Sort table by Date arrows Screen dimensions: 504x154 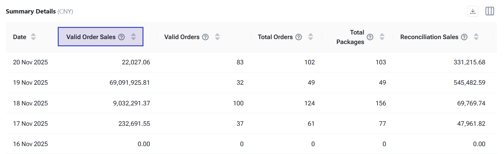[33, 37]
